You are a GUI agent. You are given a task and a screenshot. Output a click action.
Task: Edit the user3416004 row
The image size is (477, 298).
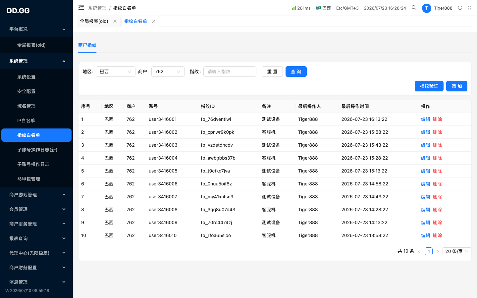(x=426, y=158)
